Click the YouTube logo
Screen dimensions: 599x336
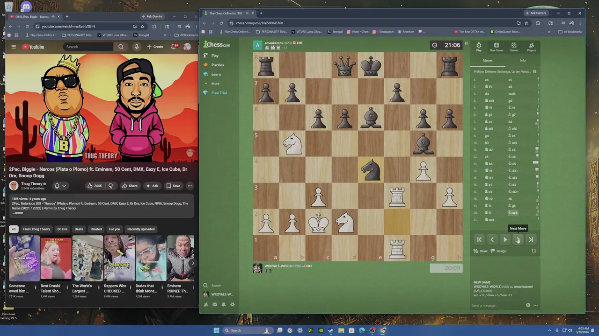click(33, 47)
